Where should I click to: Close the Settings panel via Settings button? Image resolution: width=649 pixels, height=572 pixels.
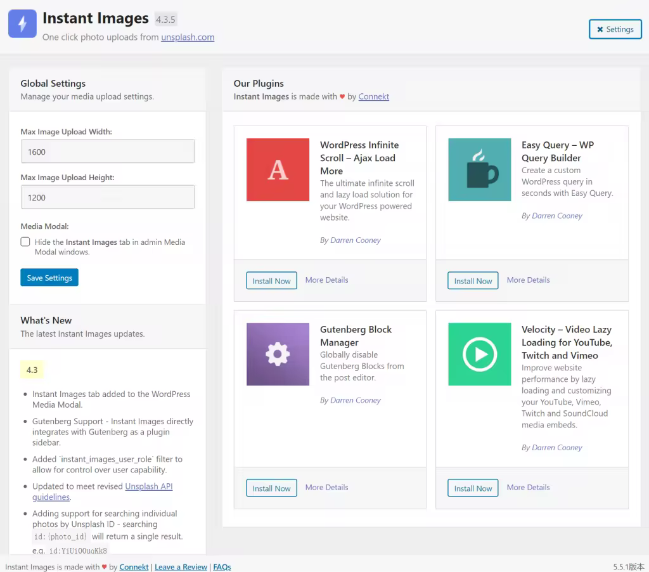click(x=615, y=29)
